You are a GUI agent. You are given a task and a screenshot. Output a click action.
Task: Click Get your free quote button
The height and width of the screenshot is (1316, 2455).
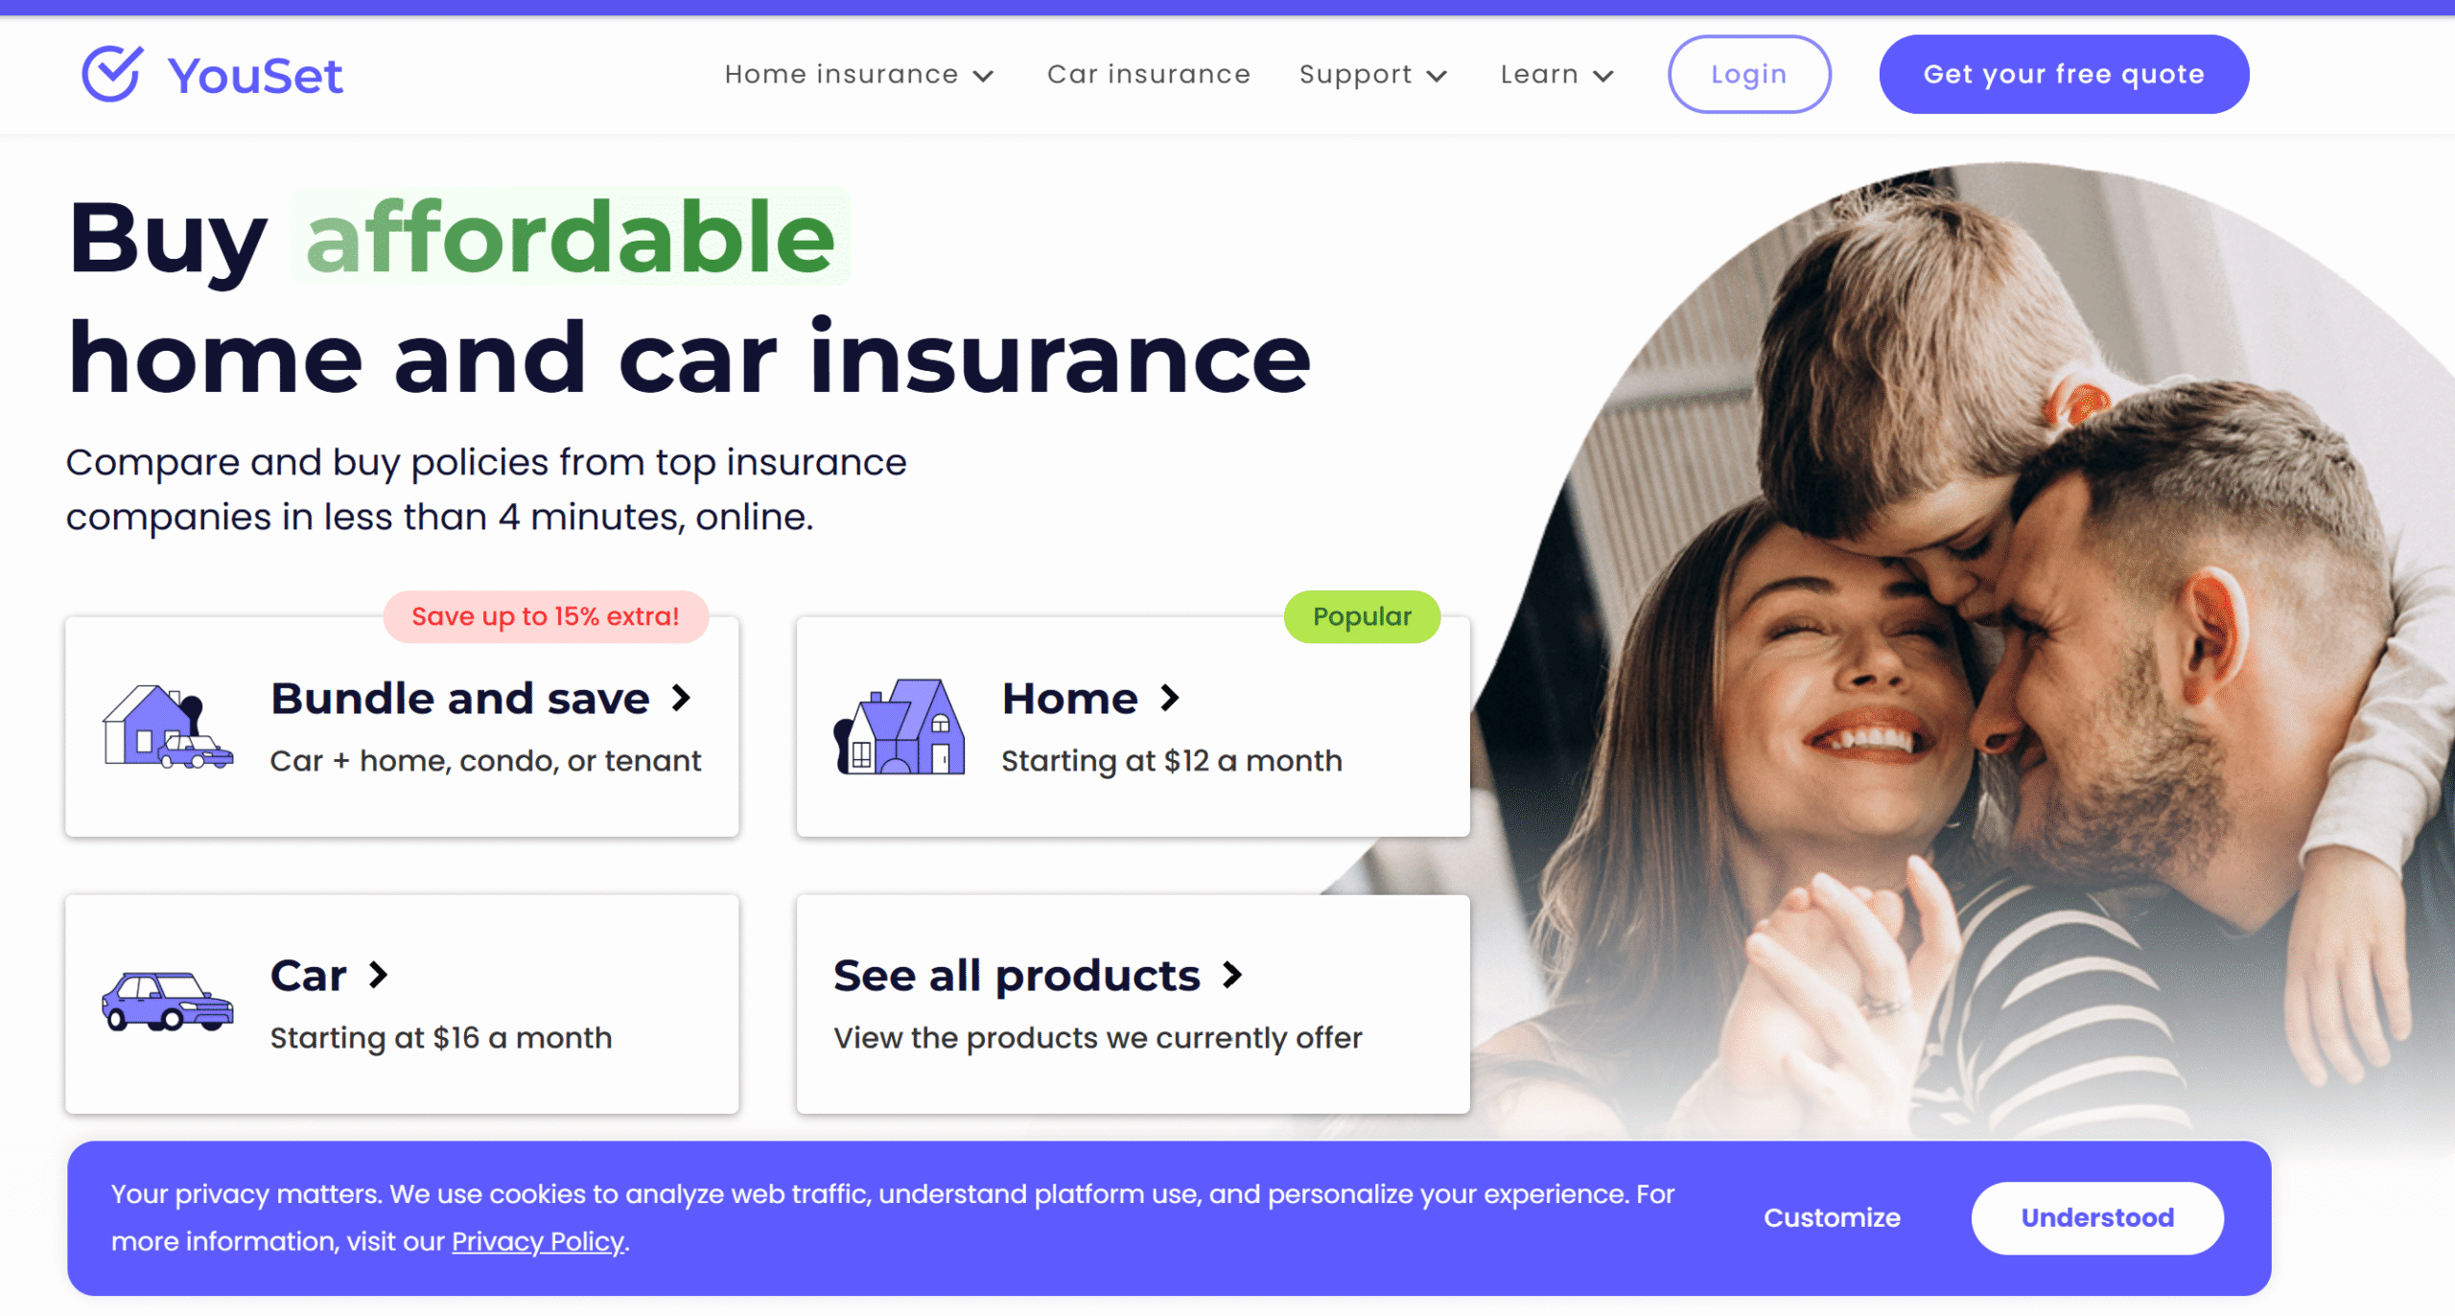tap(2064, 74)
